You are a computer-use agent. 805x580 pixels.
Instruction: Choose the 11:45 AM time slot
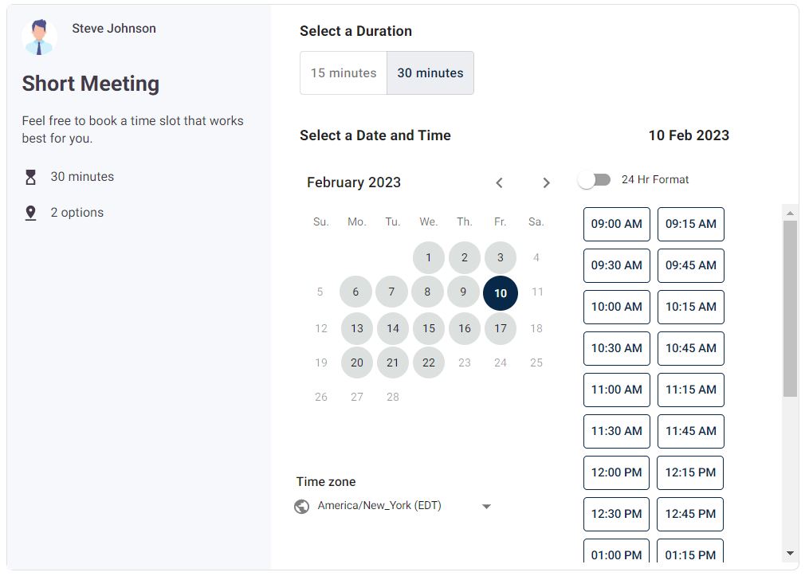[x=690, y=431]
